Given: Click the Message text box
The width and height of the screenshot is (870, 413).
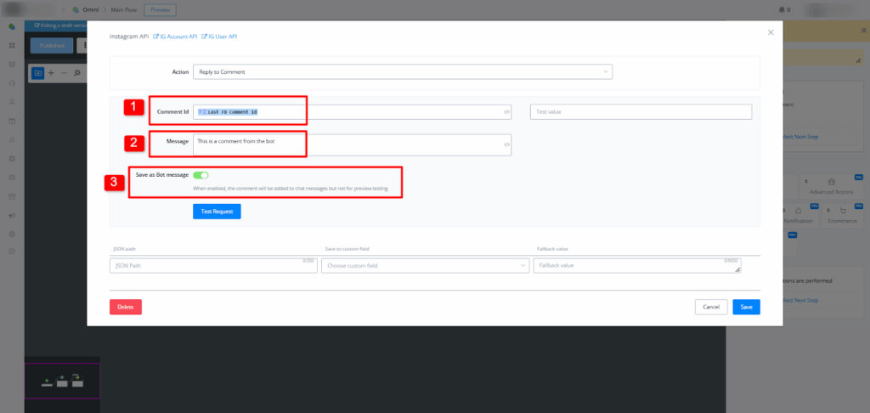Looking at the screenshot, I should [348, 144].
